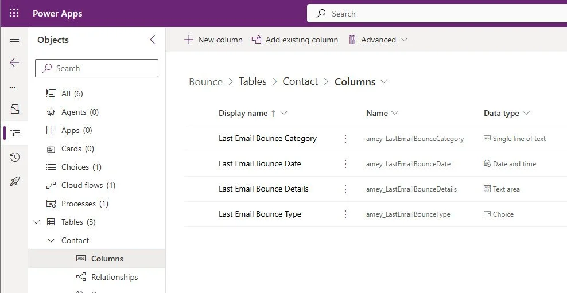Open the Overview icon in left rail
567x293 pixels.
point(15,109)
